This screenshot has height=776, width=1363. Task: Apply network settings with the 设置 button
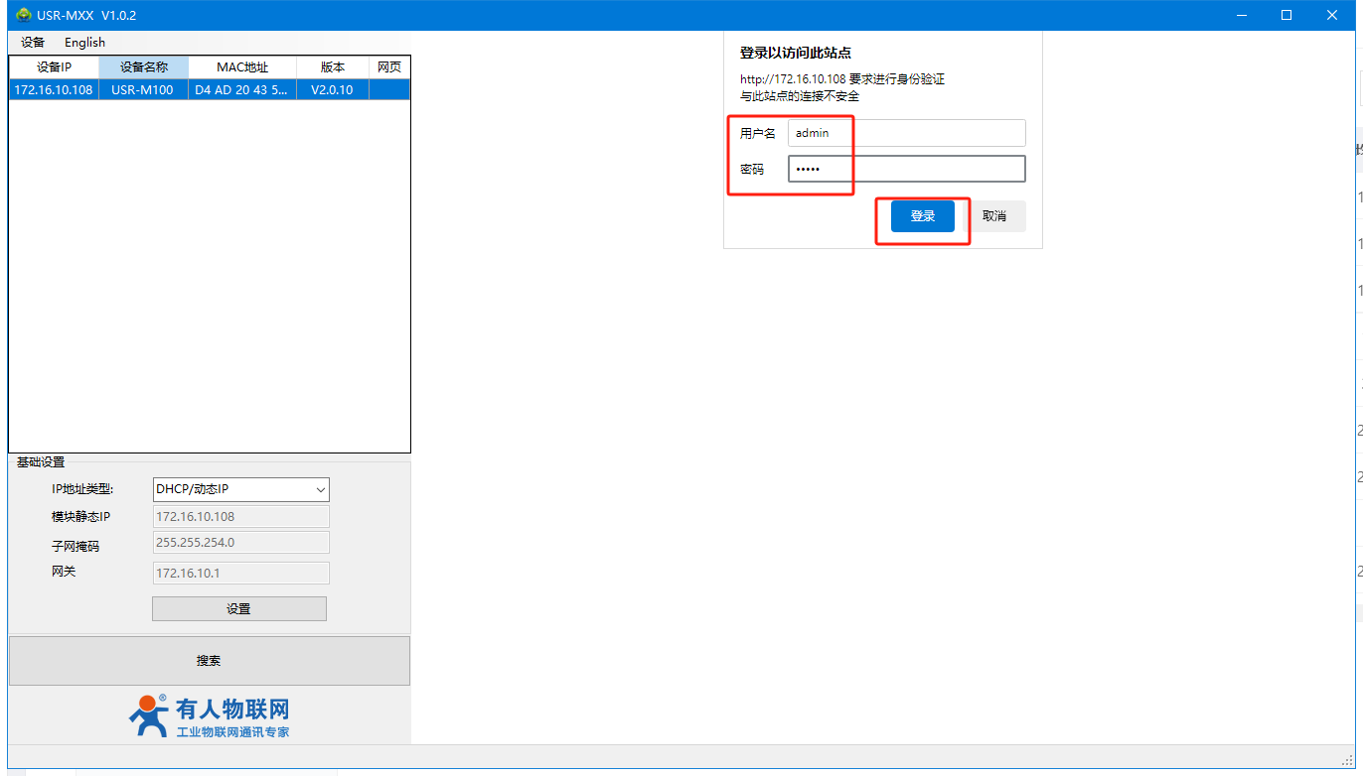tap(238, 609)
